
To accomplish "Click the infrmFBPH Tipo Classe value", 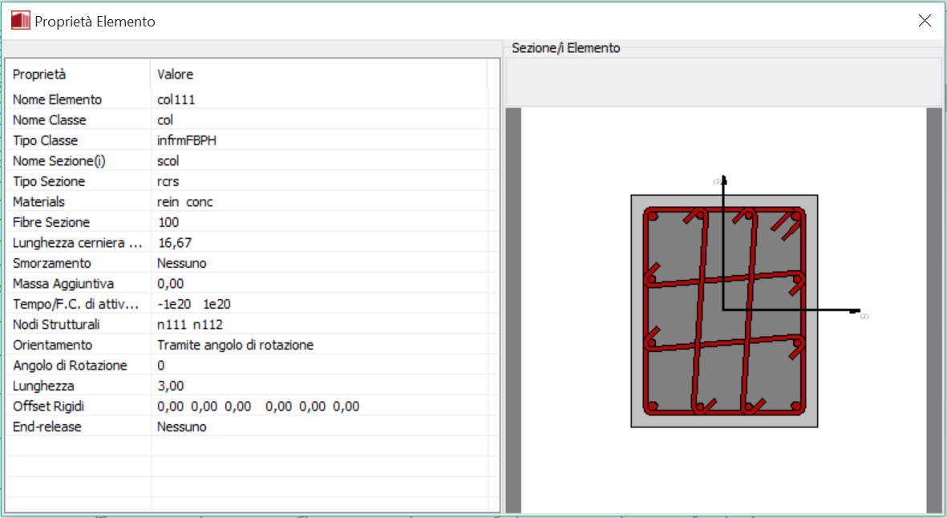I will coord(187,140).
